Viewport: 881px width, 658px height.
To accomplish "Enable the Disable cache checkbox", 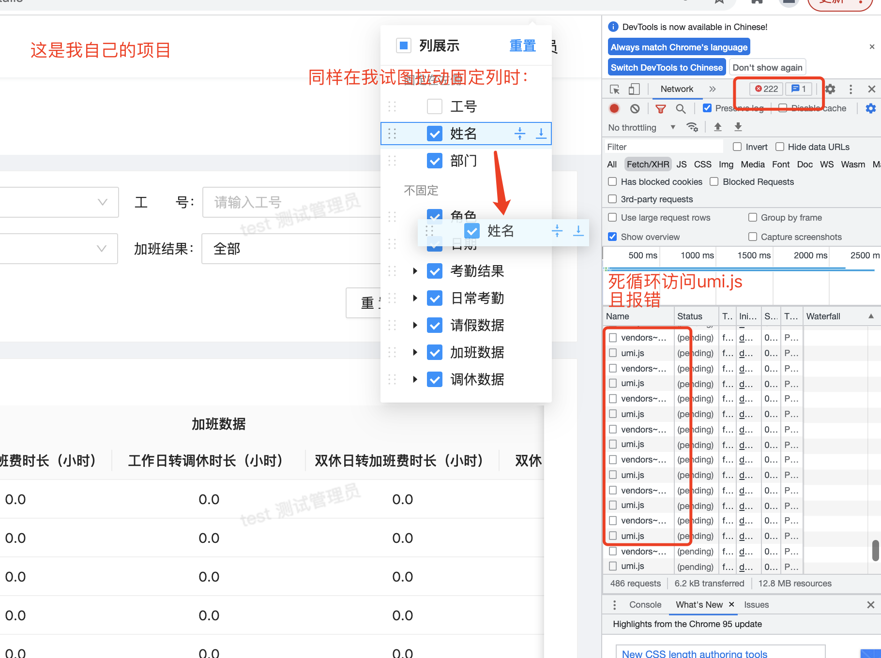I will [782, 108].
